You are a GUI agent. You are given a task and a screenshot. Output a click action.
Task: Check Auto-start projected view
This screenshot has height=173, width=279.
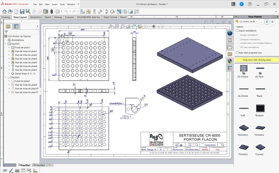coord(237,53)
